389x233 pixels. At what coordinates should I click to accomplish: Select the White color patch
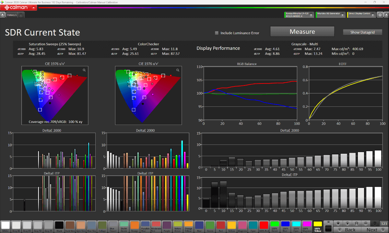click(x=6, y=226)
